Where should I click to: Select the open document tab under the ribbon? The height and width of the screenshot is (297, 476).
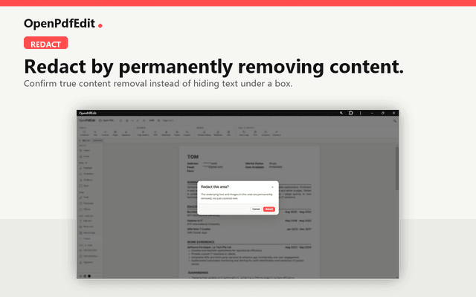85,140
